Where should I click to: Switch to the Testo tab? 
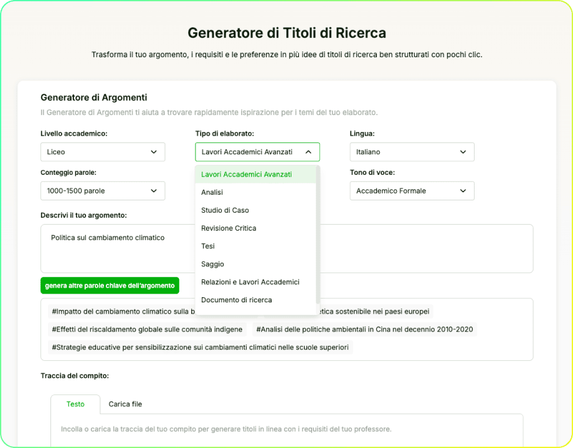pos(75,404)
